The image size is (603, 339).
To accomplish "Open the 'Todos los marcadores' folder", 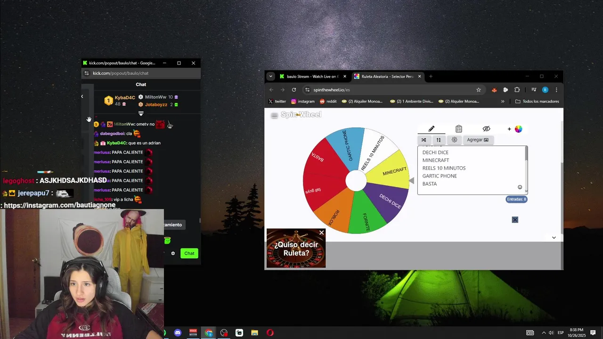I will 537,101.
